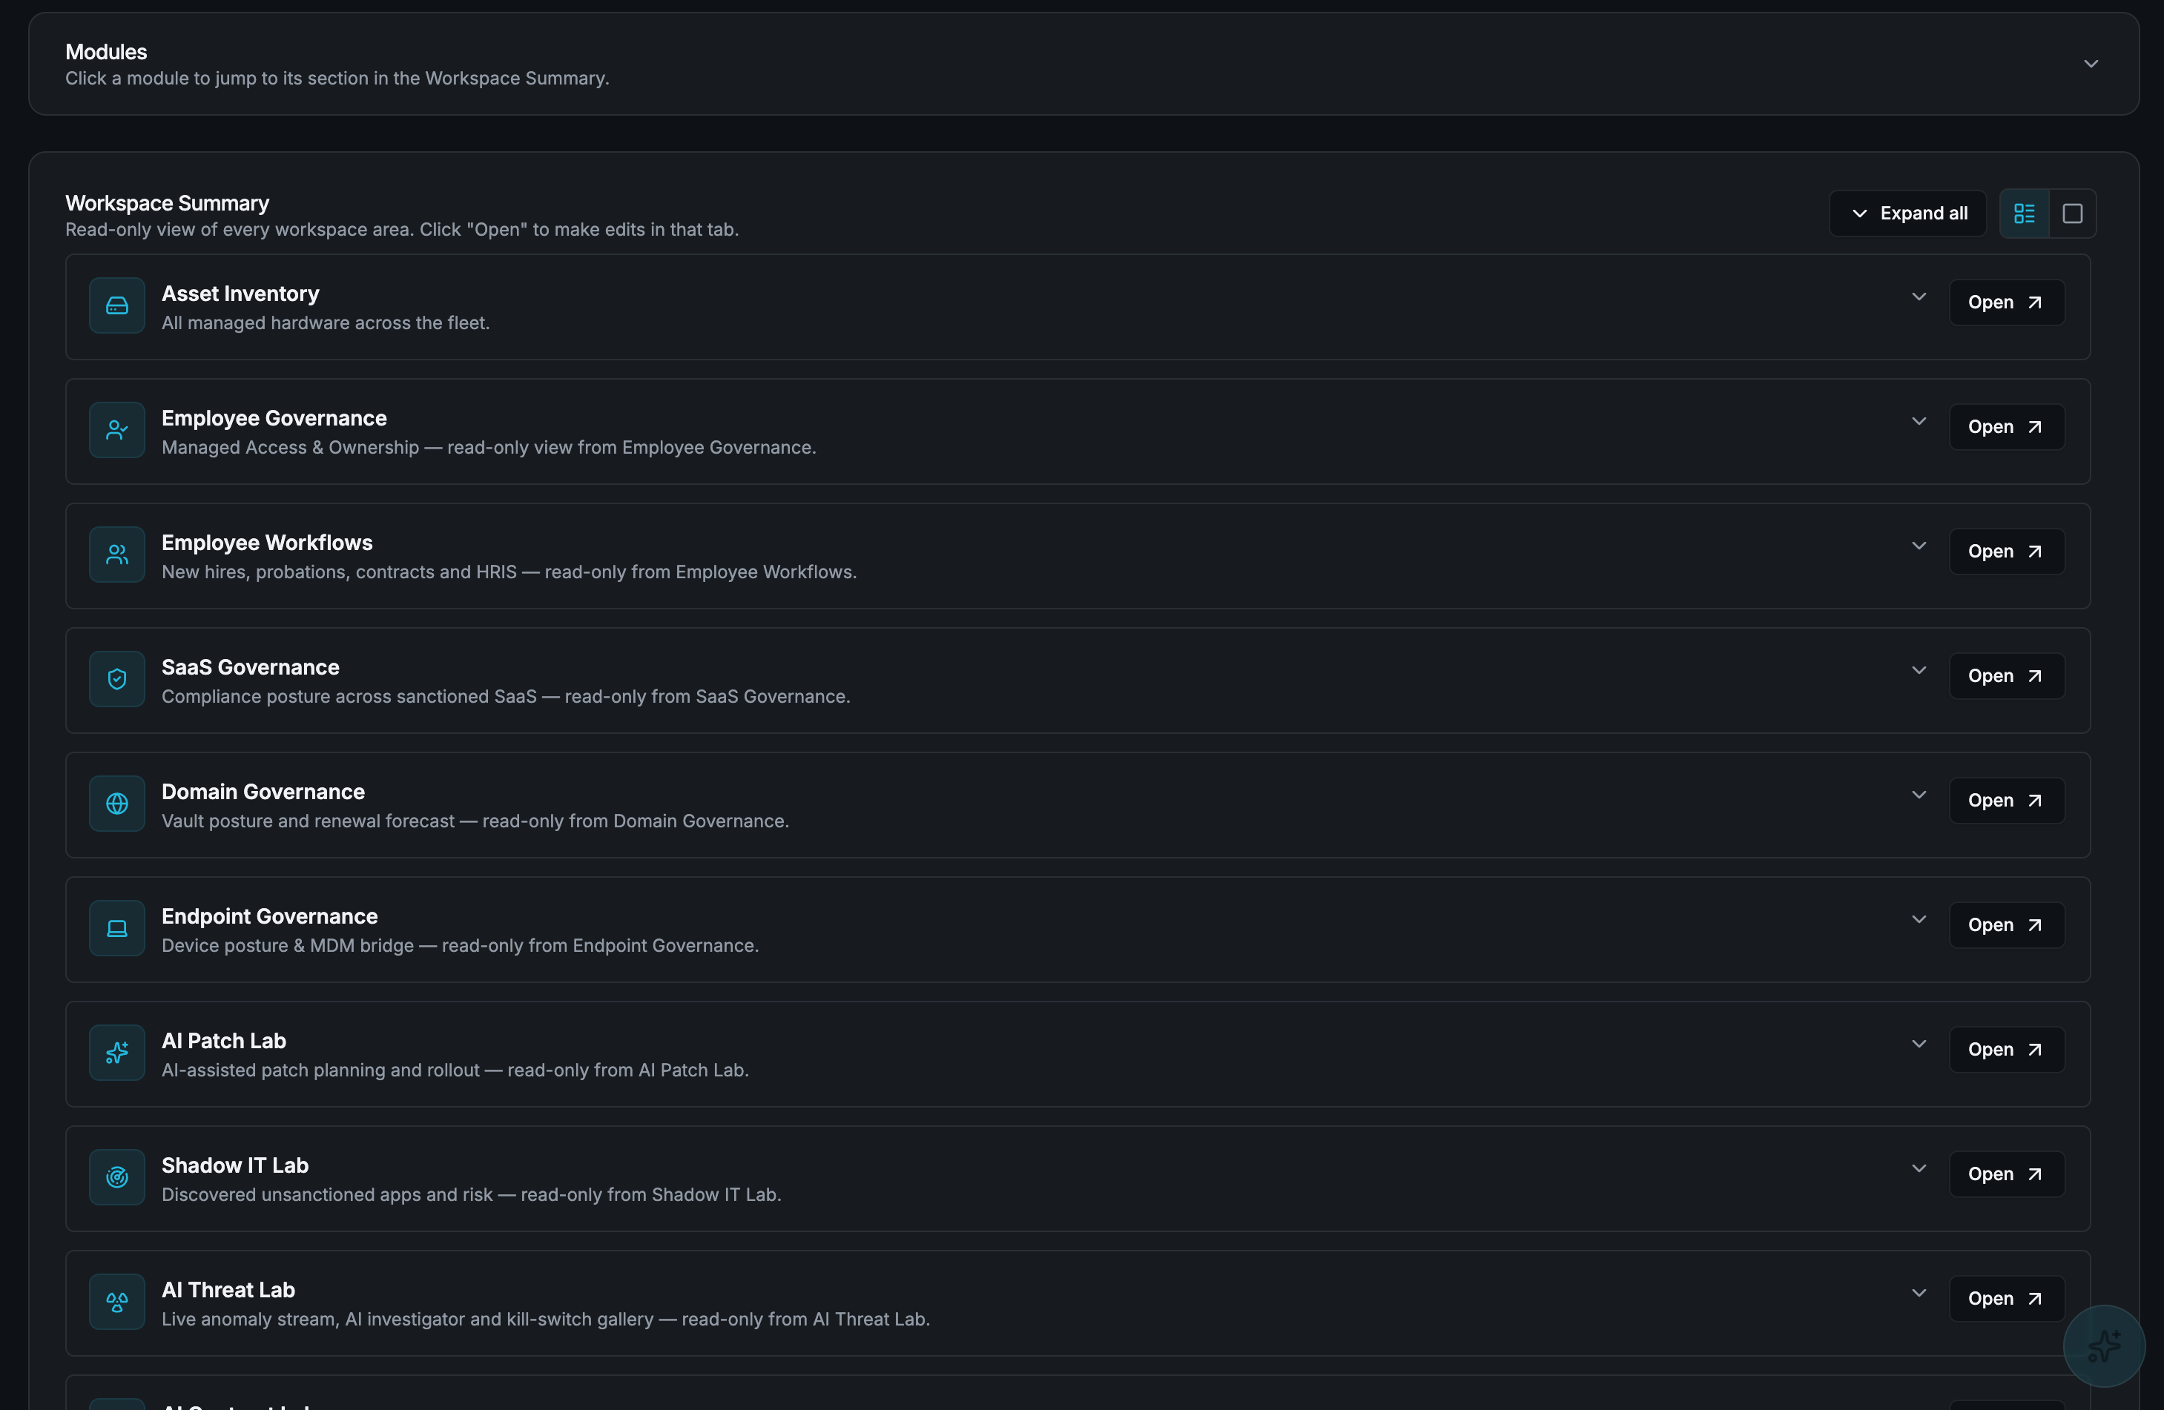
Task: Open the floating AI assistant sparkle button
Action: pyautogui.click(x=2104, y=1346)
